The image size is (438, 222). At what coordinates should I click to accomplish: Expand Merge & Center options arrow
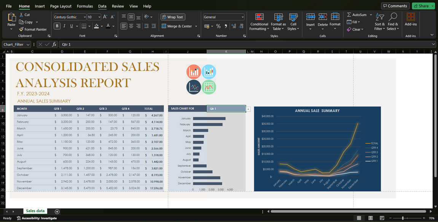coord(196,26)
